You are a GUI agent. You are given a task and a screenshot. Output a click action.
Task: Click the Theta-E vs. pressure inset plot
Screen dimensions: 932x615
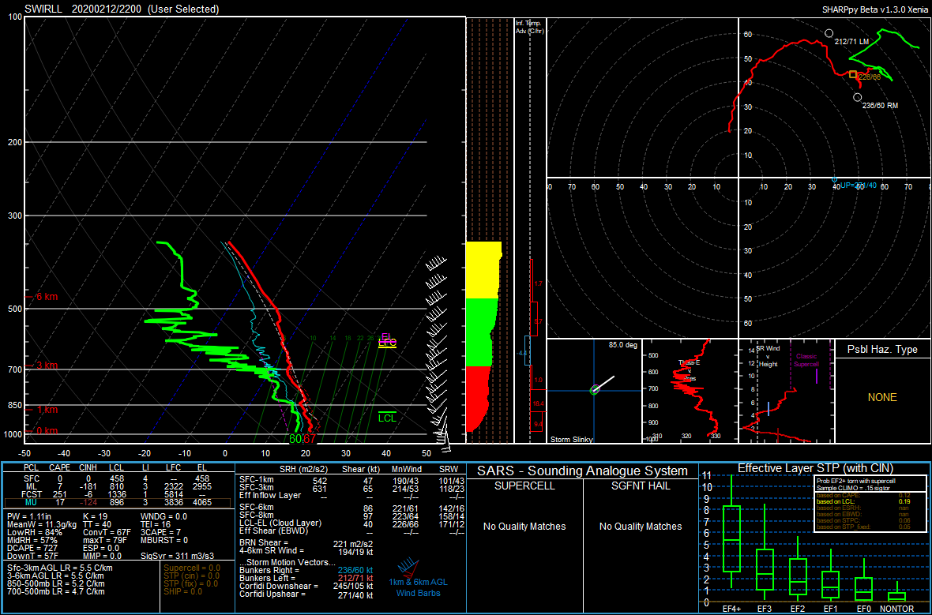pos(690,390)
